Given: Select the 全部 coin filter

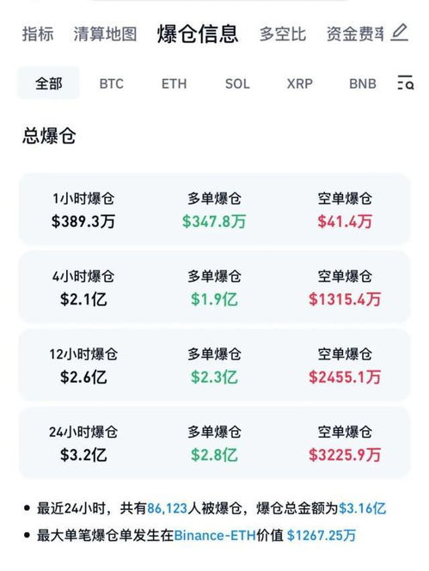Looking at the screenshot, I should point(48,83).
